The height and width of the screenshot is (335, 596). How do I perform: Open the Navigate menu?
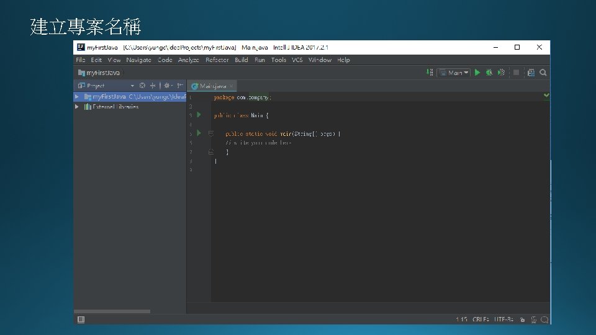tap(138, 60)
